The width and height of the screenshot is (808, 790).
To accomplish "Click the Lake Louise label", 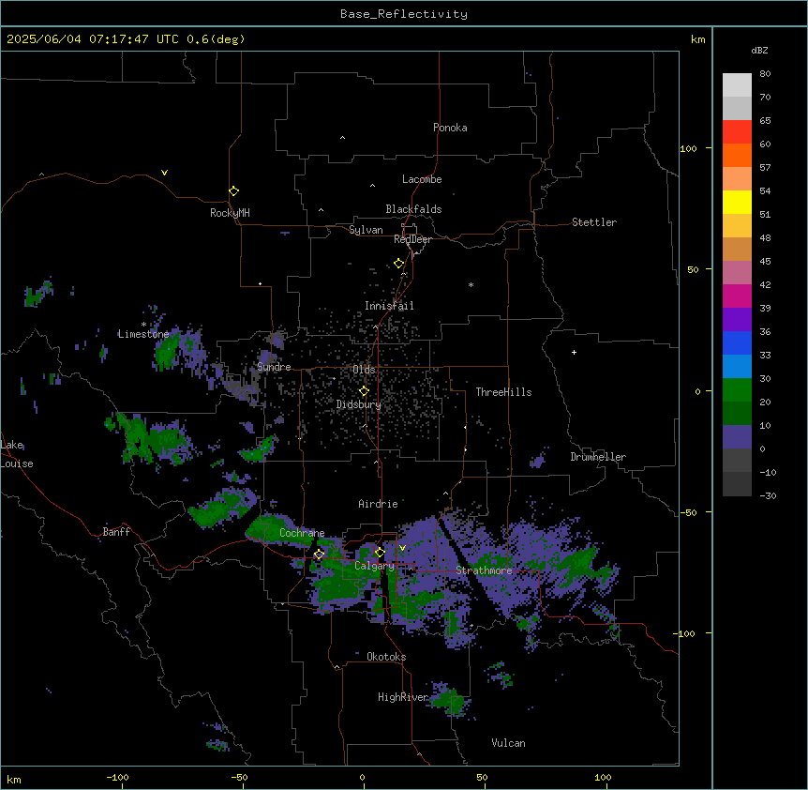I will 17,454.
